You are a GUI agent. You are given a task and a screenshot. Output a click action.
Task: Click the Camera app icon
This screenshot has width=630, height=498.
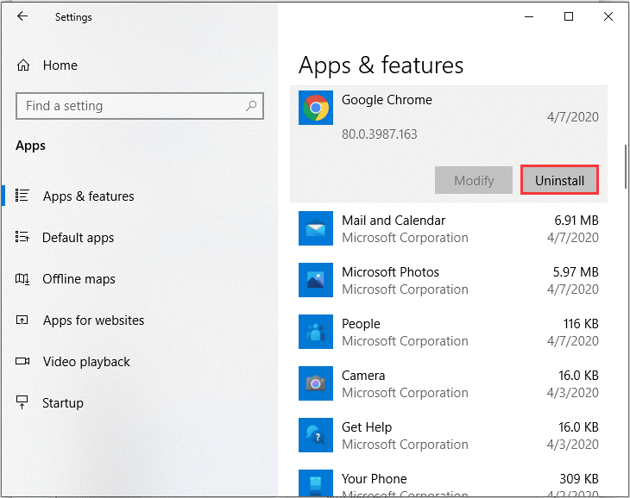point(316,384)
